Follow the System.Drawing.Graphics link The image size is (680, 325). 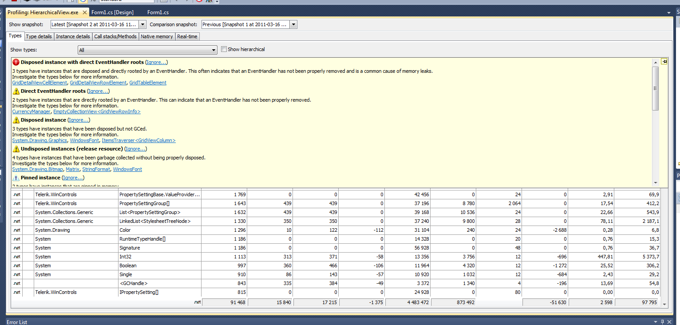tap(40, 140)
